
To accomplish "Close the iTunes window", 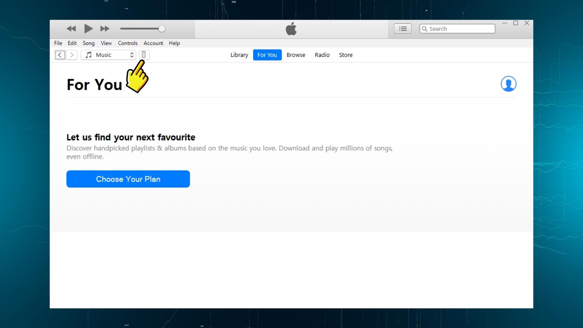I will 527,23.
